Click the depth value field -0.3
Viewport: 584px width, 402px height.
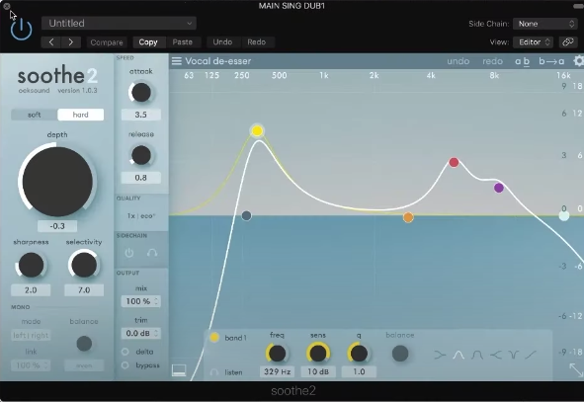[x=57, y=226]
